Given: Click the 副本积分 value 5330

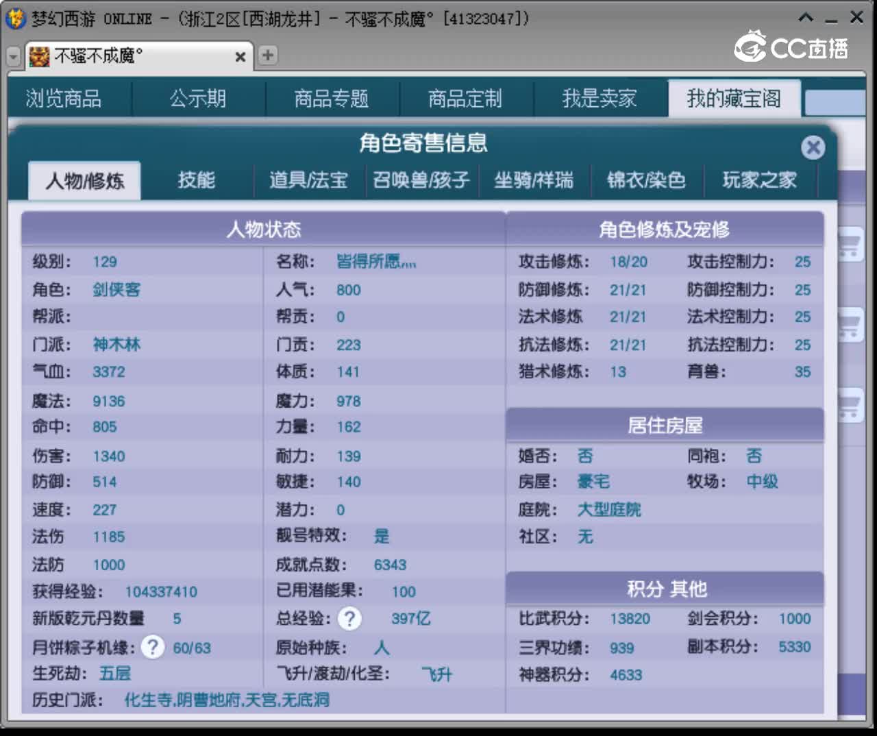Looking at the screenshot, I should pyautogui.click(x=795, y=647).
